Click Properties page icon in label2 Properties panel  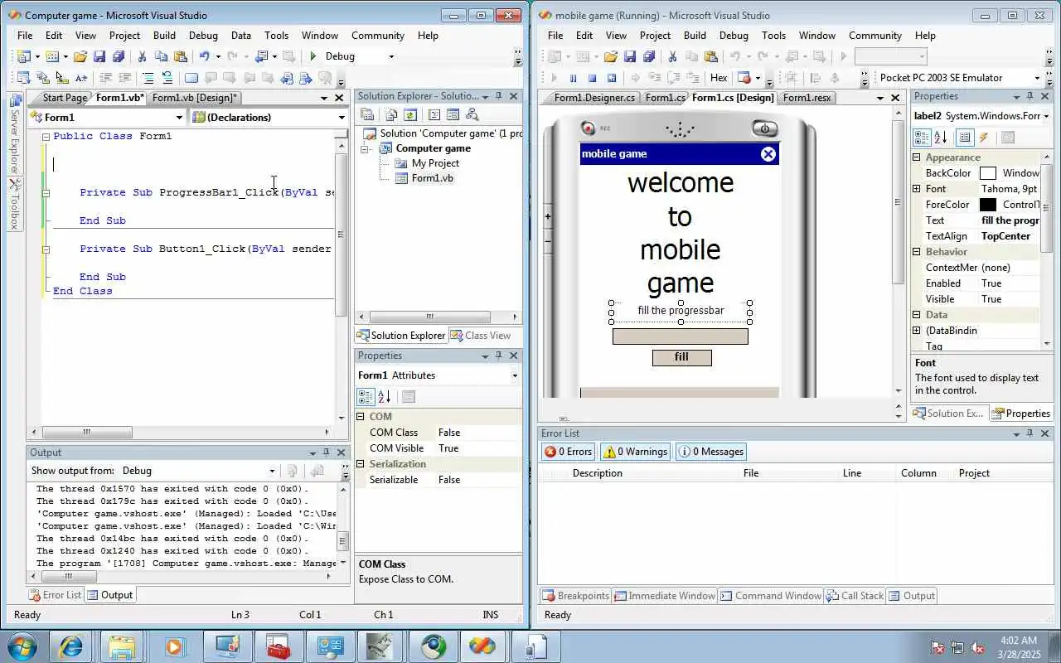click(1008, 138)
